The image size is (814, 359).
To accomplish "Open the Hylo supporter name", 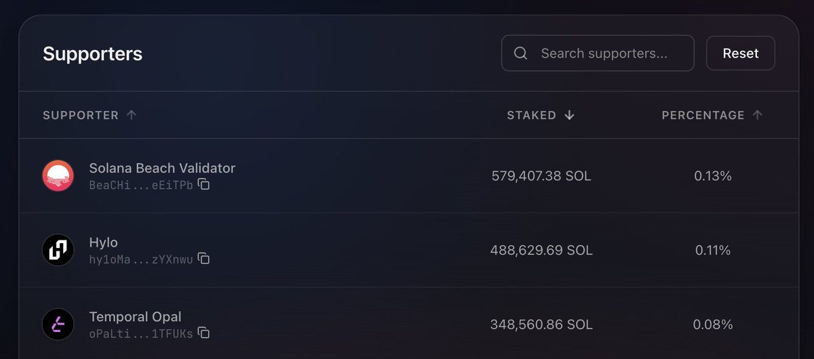I will 103,242.
